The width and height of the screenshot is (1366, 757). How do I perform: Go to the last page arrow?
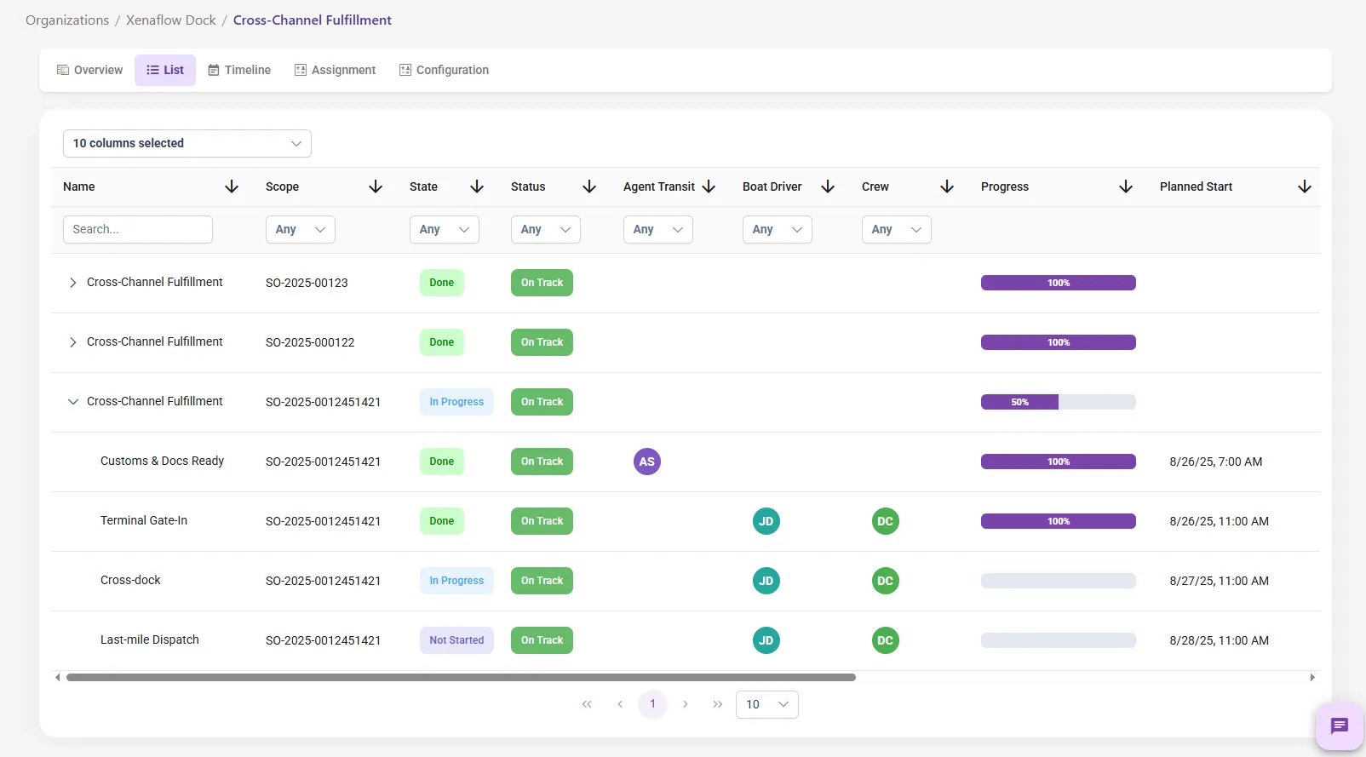717,704
